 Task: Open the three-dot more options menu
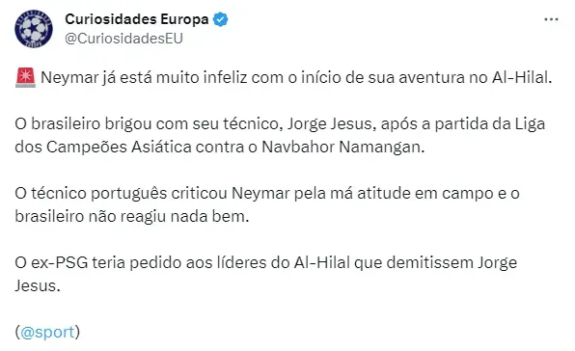(x=551, y=19)
